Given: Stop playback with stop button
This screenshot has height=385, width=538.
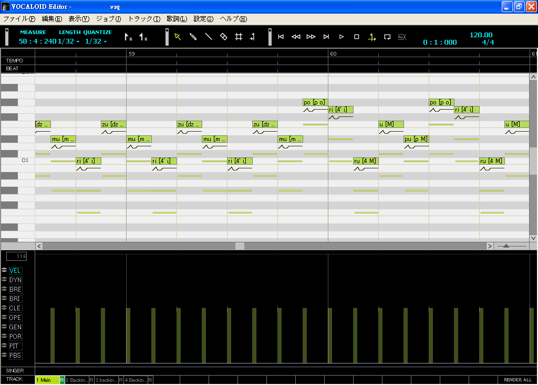Looking at the screenshot, I should (x=357, y=37).
